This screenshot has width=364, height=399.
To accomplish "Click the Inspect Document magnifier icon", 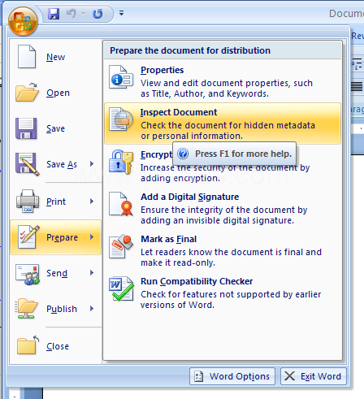I will [121, 119].
